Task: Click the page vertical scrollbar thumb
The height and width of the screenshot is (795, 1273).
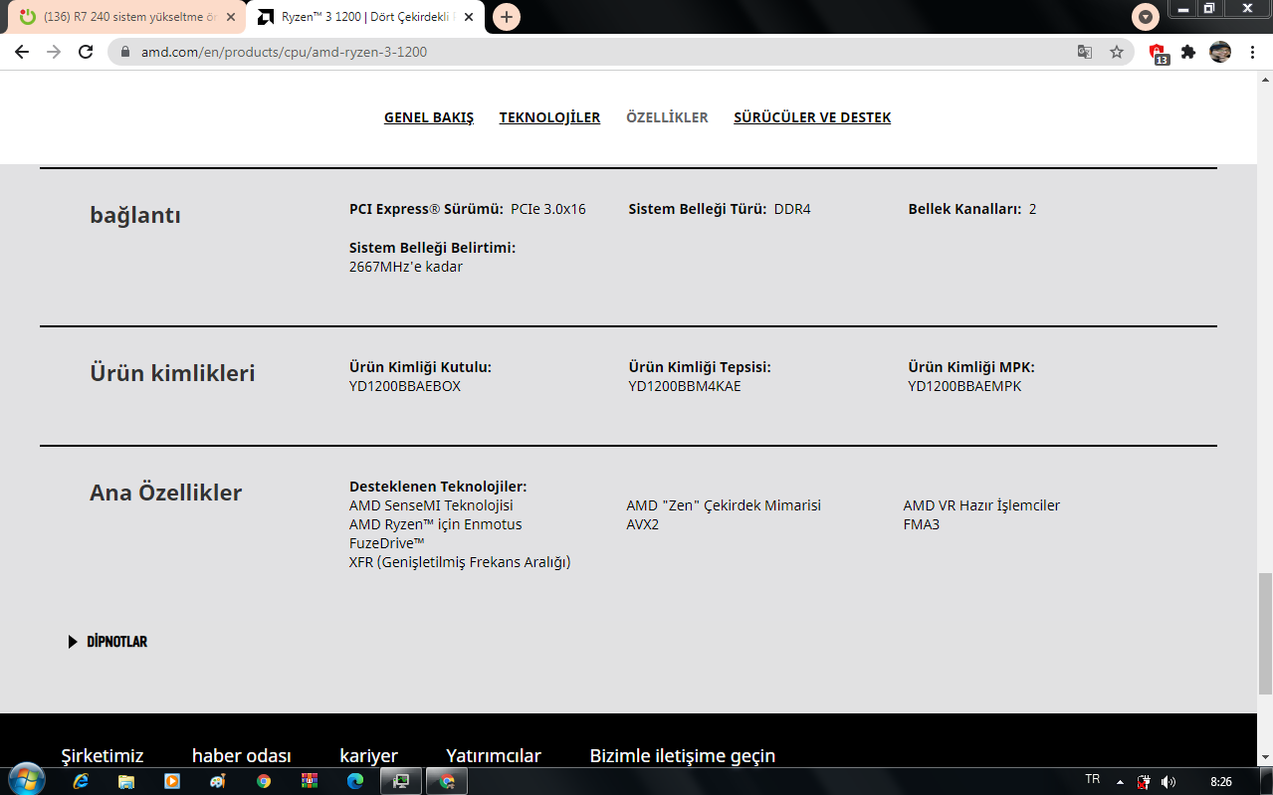Action: tap(1265, 633)
